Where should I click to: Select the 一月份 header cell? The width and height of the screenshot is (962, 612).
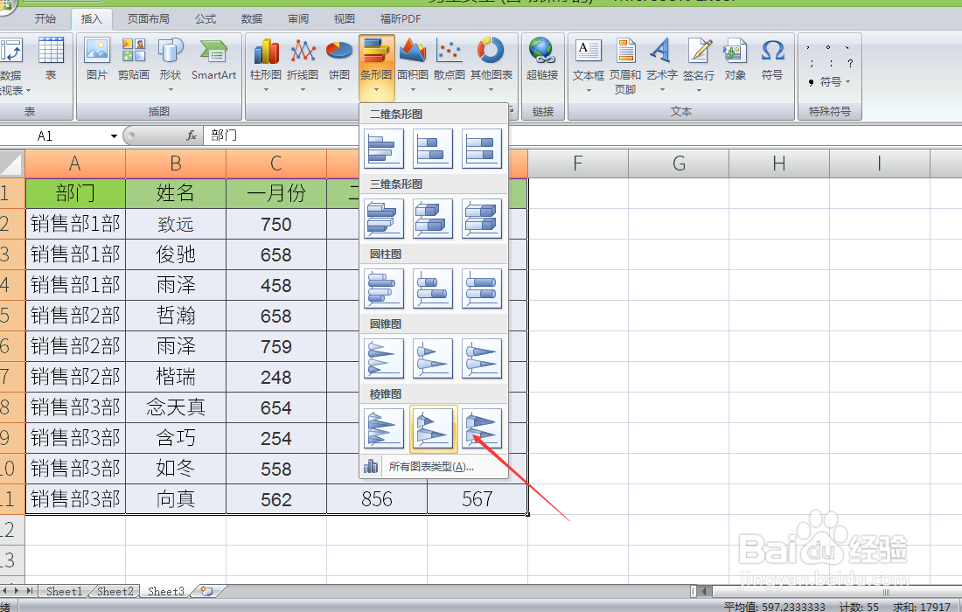(x=276, y=193)
